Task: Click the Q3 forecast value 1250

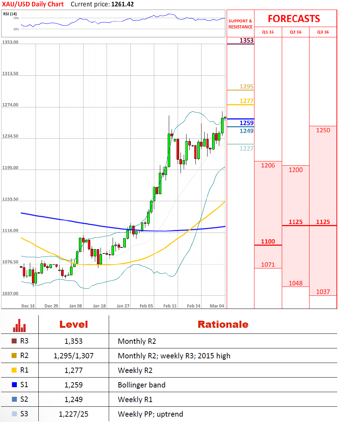Action: coord(323,130)
